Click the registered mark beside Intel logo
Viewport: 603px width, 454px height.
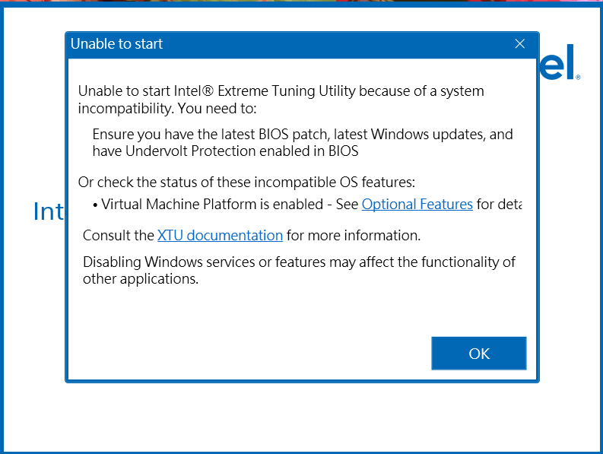[x=578, y=78]
